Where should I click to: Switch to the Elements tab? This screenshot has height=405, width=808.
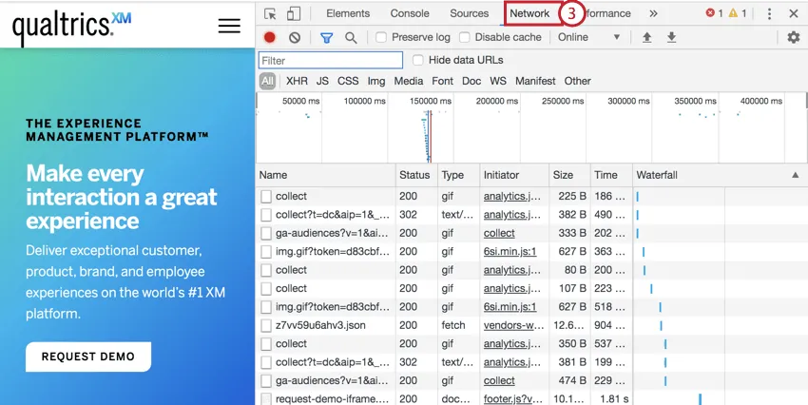[348, 13]
